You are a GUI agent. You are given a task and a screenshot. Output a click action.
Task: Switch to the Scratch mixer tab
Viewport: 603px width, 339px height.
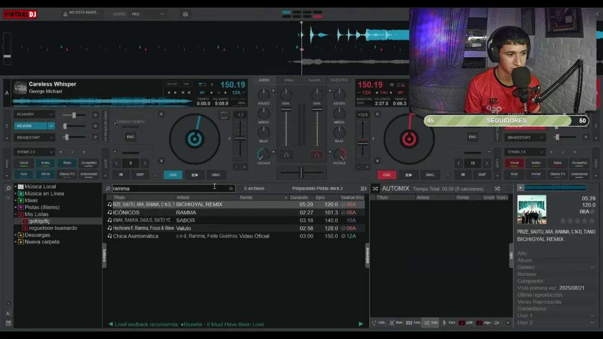(x=314, y=80)
